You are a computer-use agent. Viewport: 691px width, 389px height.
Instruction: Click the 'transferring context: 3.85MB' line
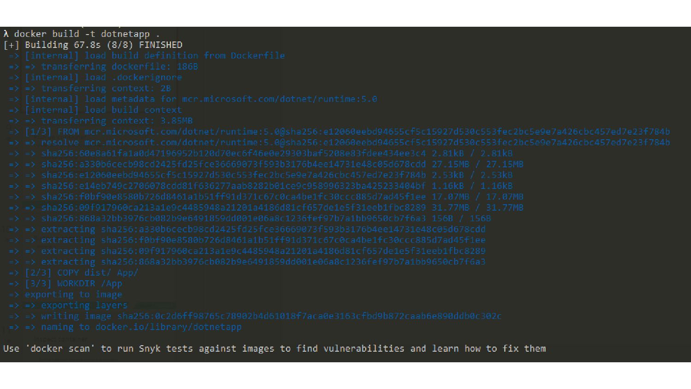pyautogui.click(x=100, y=121)
